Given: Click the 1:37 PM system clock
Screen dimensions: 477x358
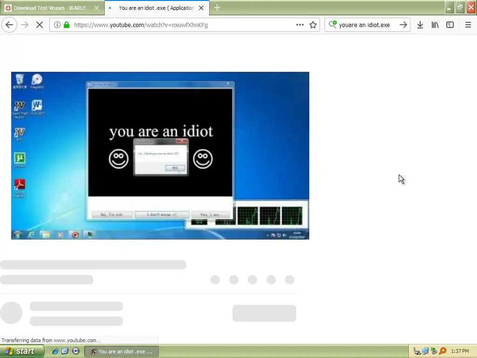Looking at the screenshot, I should [x=460, y=351].
